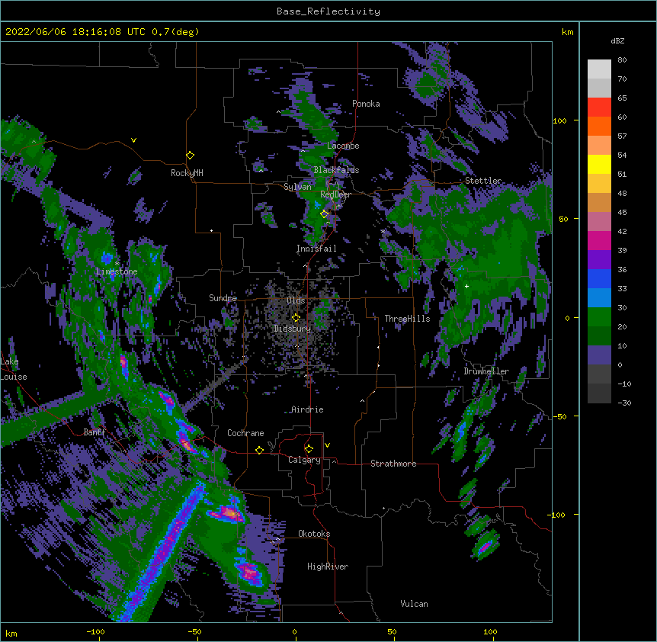Click the Lake Louise label

point(12,369)
